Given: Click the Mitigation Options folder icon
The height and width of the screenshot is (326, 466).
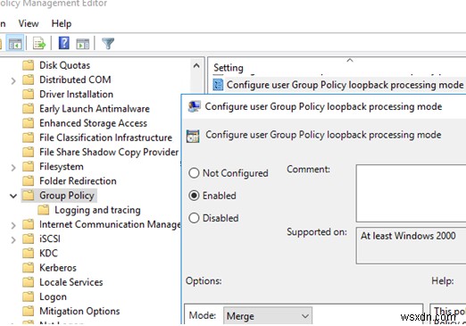Looking at the screenshot, I should [x=29, y=311].
